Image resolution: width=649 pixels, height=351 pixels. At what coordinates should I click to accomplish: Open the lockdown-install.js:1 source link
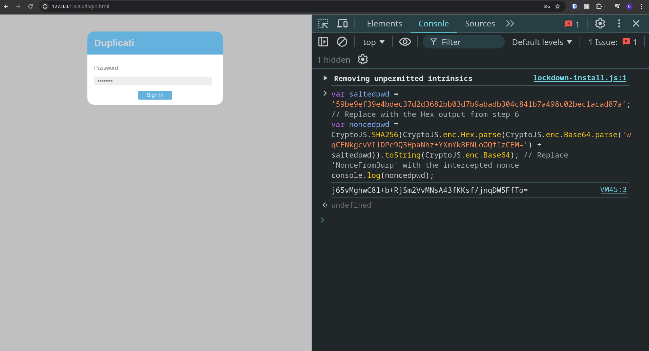pos(580,78)
